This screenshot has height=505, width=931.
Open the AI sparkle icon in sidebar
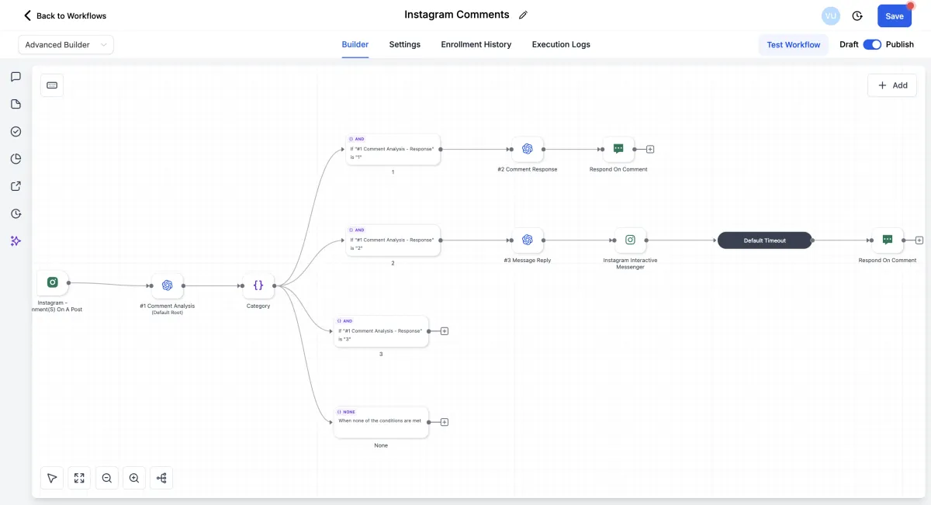[16, 241]
